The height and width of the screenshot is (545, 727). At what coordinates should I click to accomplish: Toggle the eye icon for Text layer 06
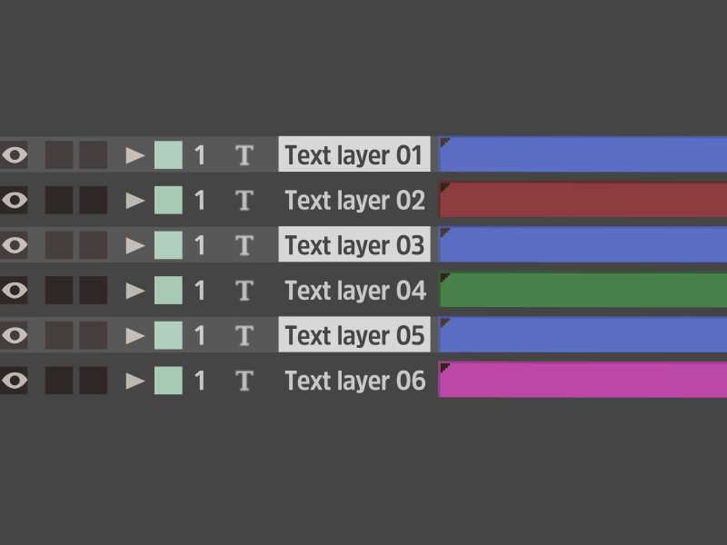click(x=14, y=381)
